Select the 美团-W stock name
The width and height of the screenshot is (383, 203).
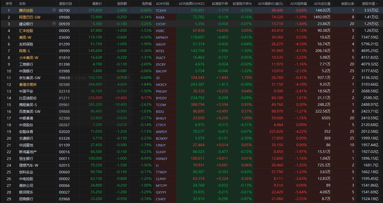[x=25, y=37]
